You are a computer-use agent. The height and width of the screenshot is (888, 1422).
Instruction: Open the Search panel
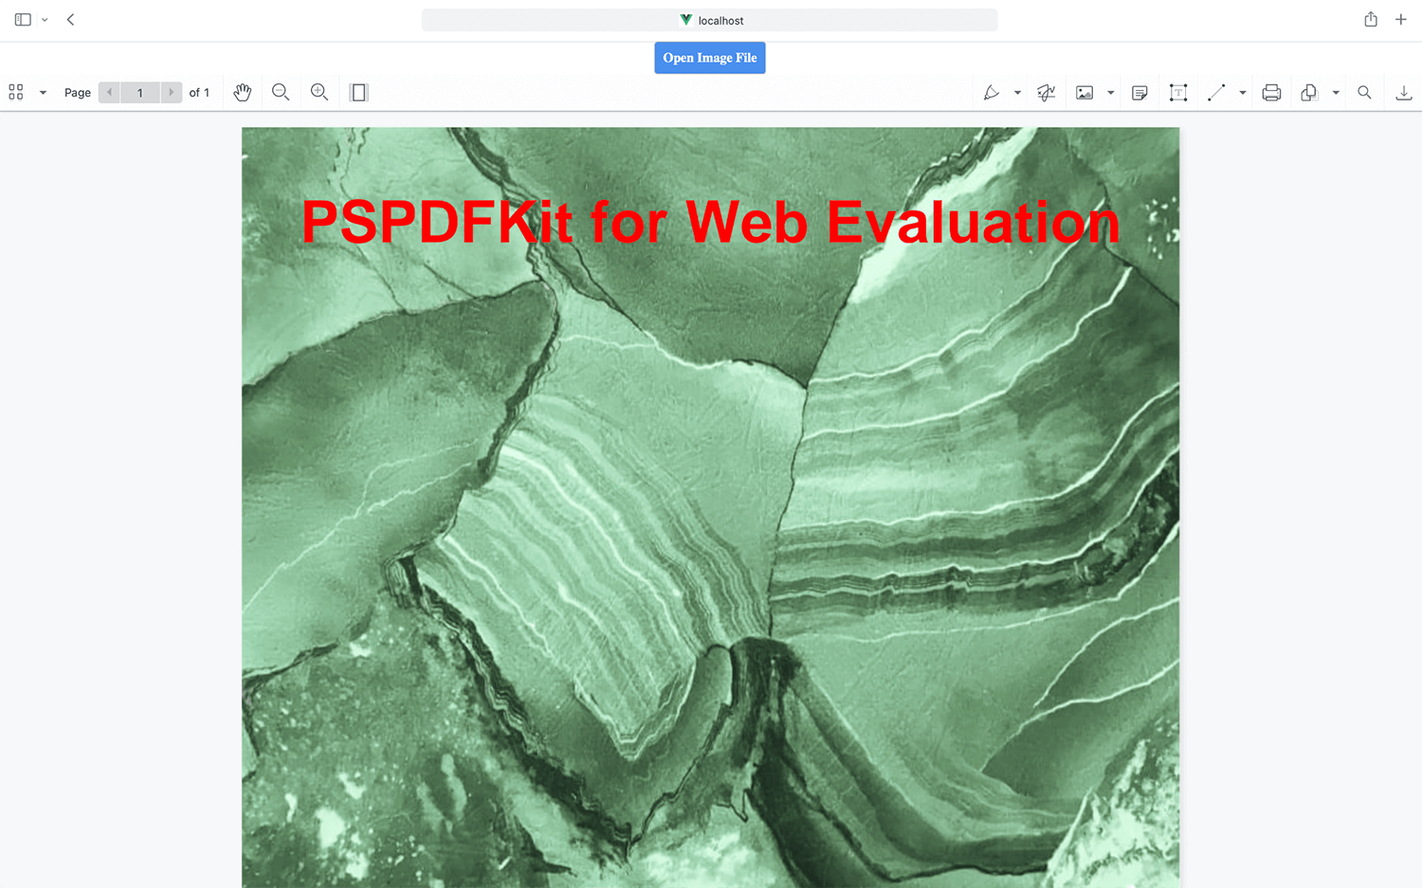(1364, 92)
